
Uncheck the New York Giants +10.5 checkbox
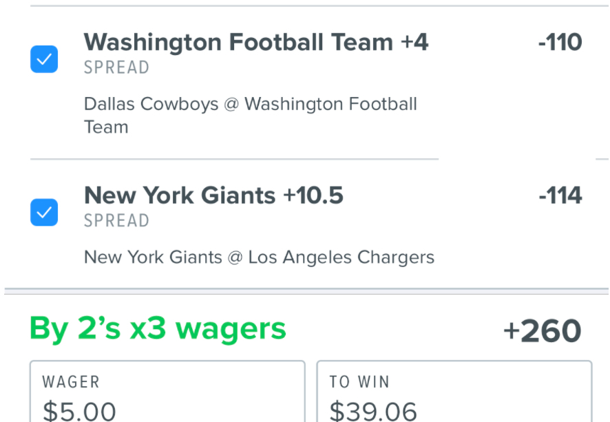[44, 212]
